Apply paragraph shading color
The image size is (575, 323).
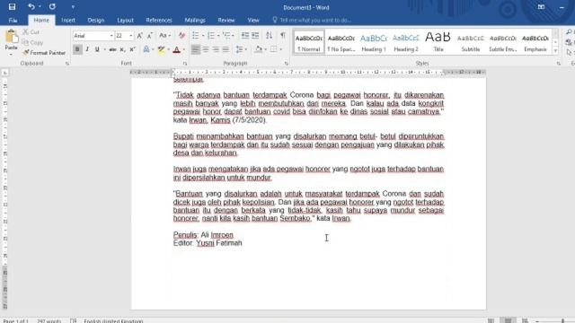pos(258,49)
